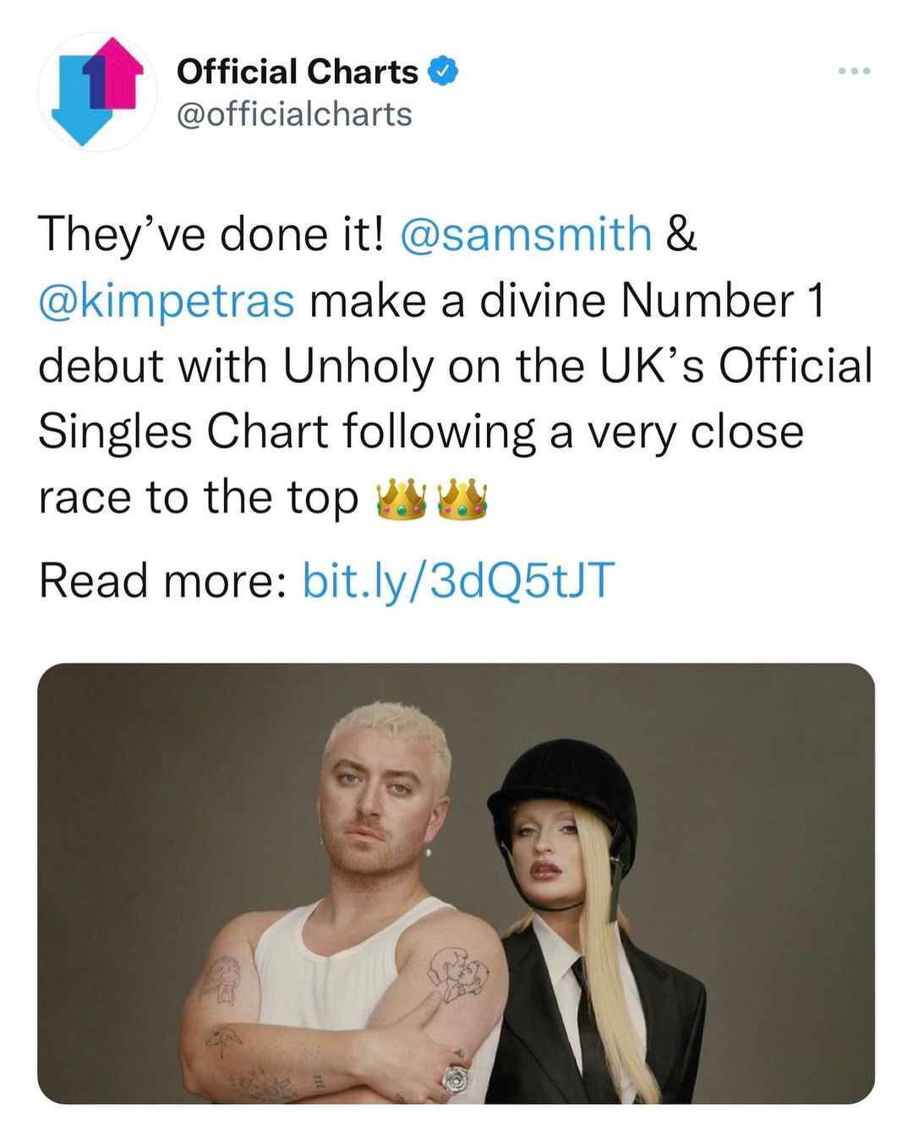Click the first crown emoji

click(x=400, y=500)
